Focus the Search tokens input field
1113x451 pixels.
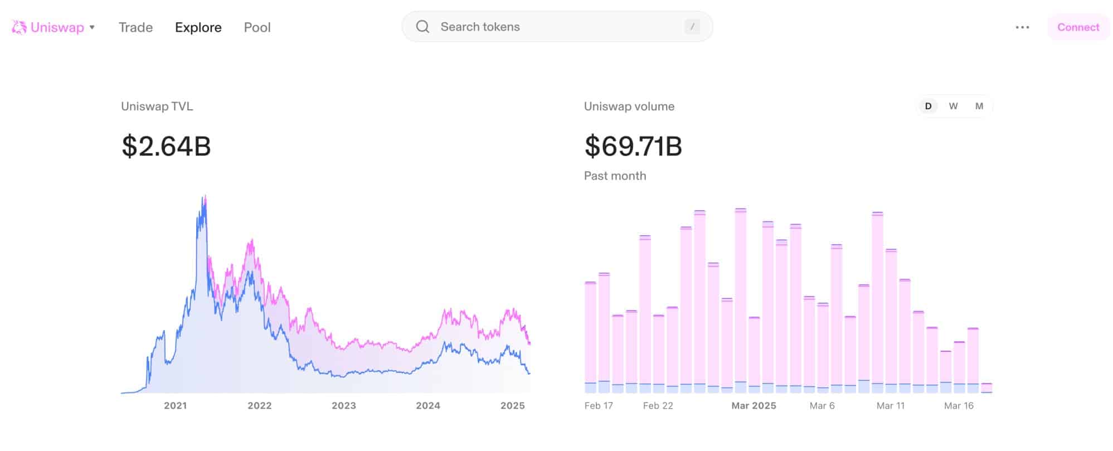coord(557,27)
